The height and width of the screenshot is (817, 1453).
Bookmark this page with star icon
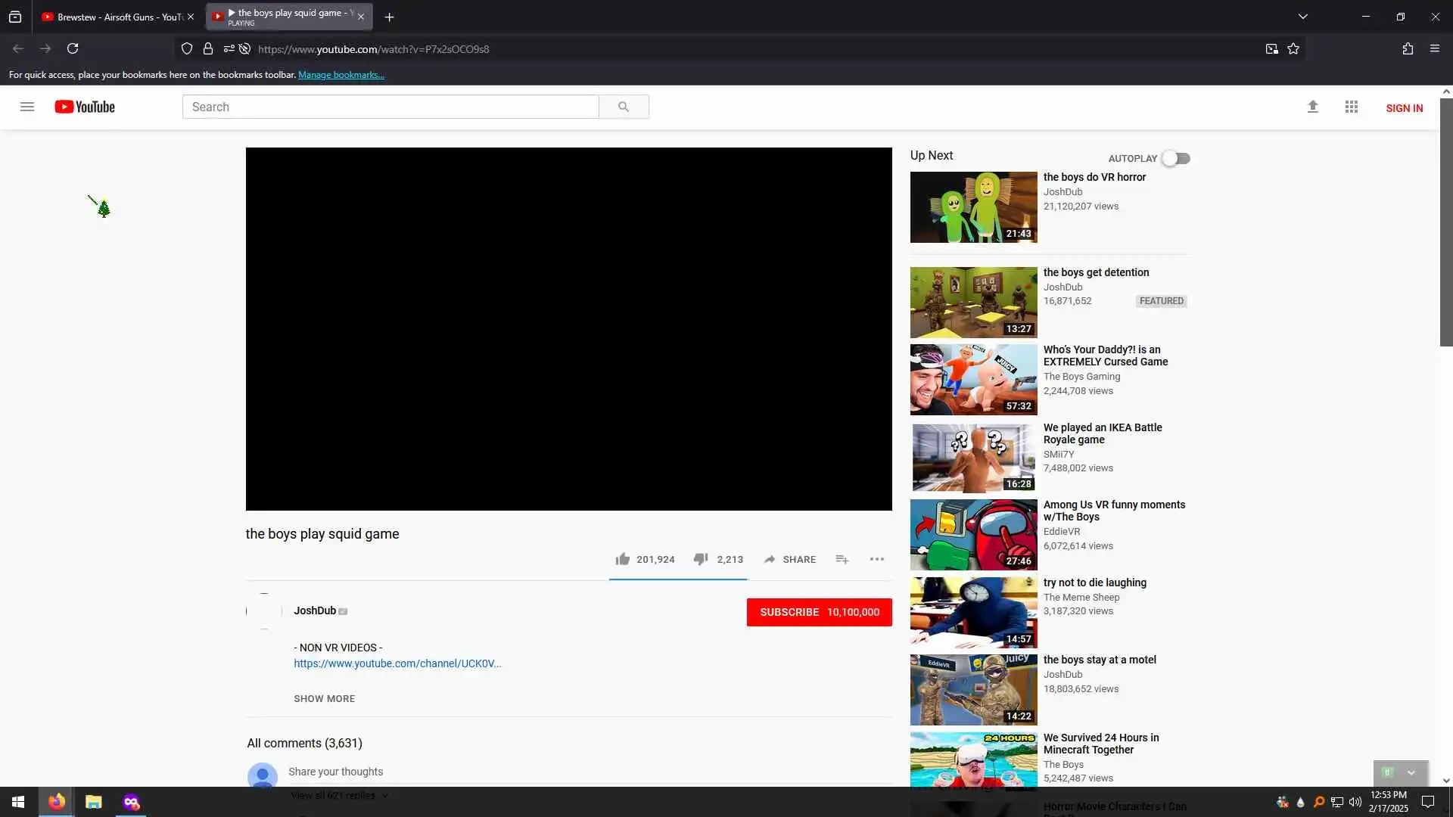[1293, 49]
